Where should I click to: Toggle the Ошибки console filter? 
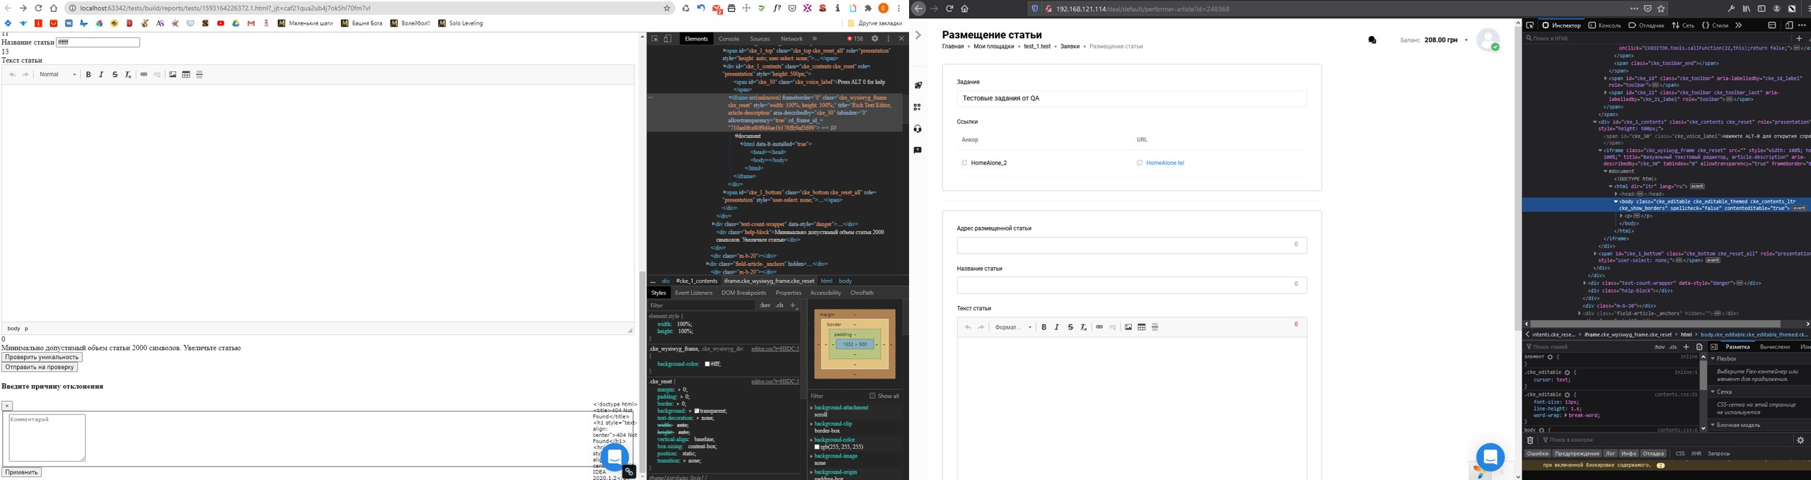coord(1537,454)
